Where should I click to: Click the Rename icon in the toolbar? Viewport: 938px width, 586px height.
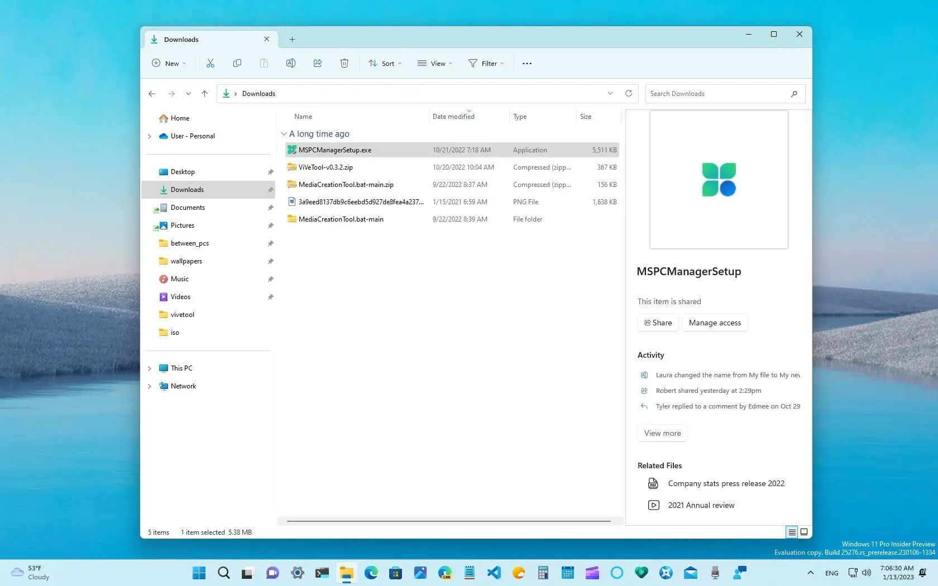click(290, 63)
